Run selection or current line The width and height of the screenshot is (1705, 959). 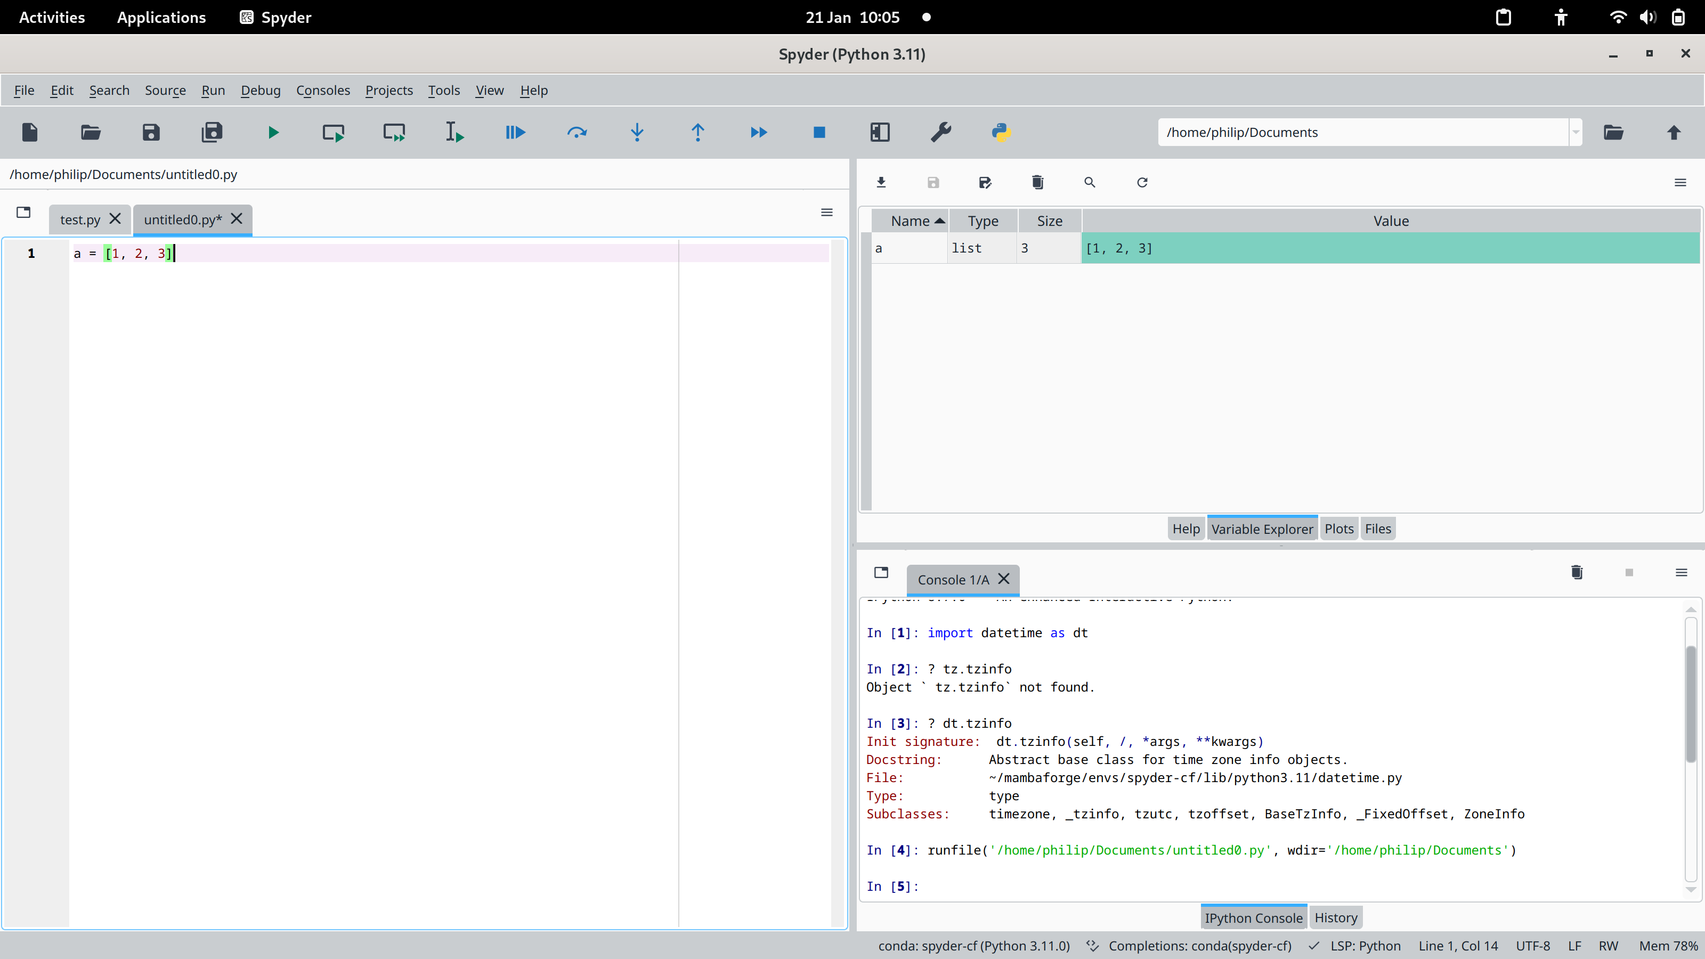454,132
